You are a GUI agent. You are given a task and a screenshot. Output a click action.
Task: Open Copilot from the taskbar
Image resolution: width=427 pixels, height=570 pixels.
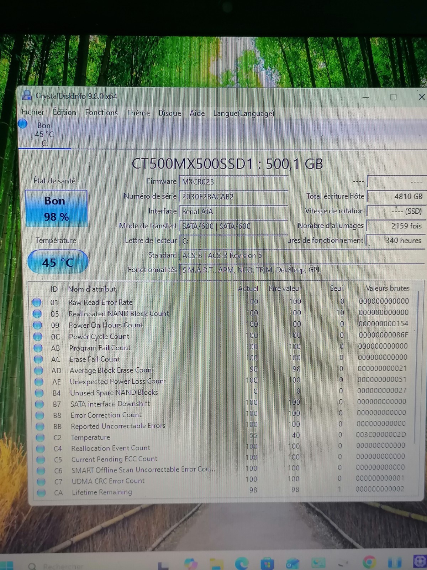click(191, 564)
